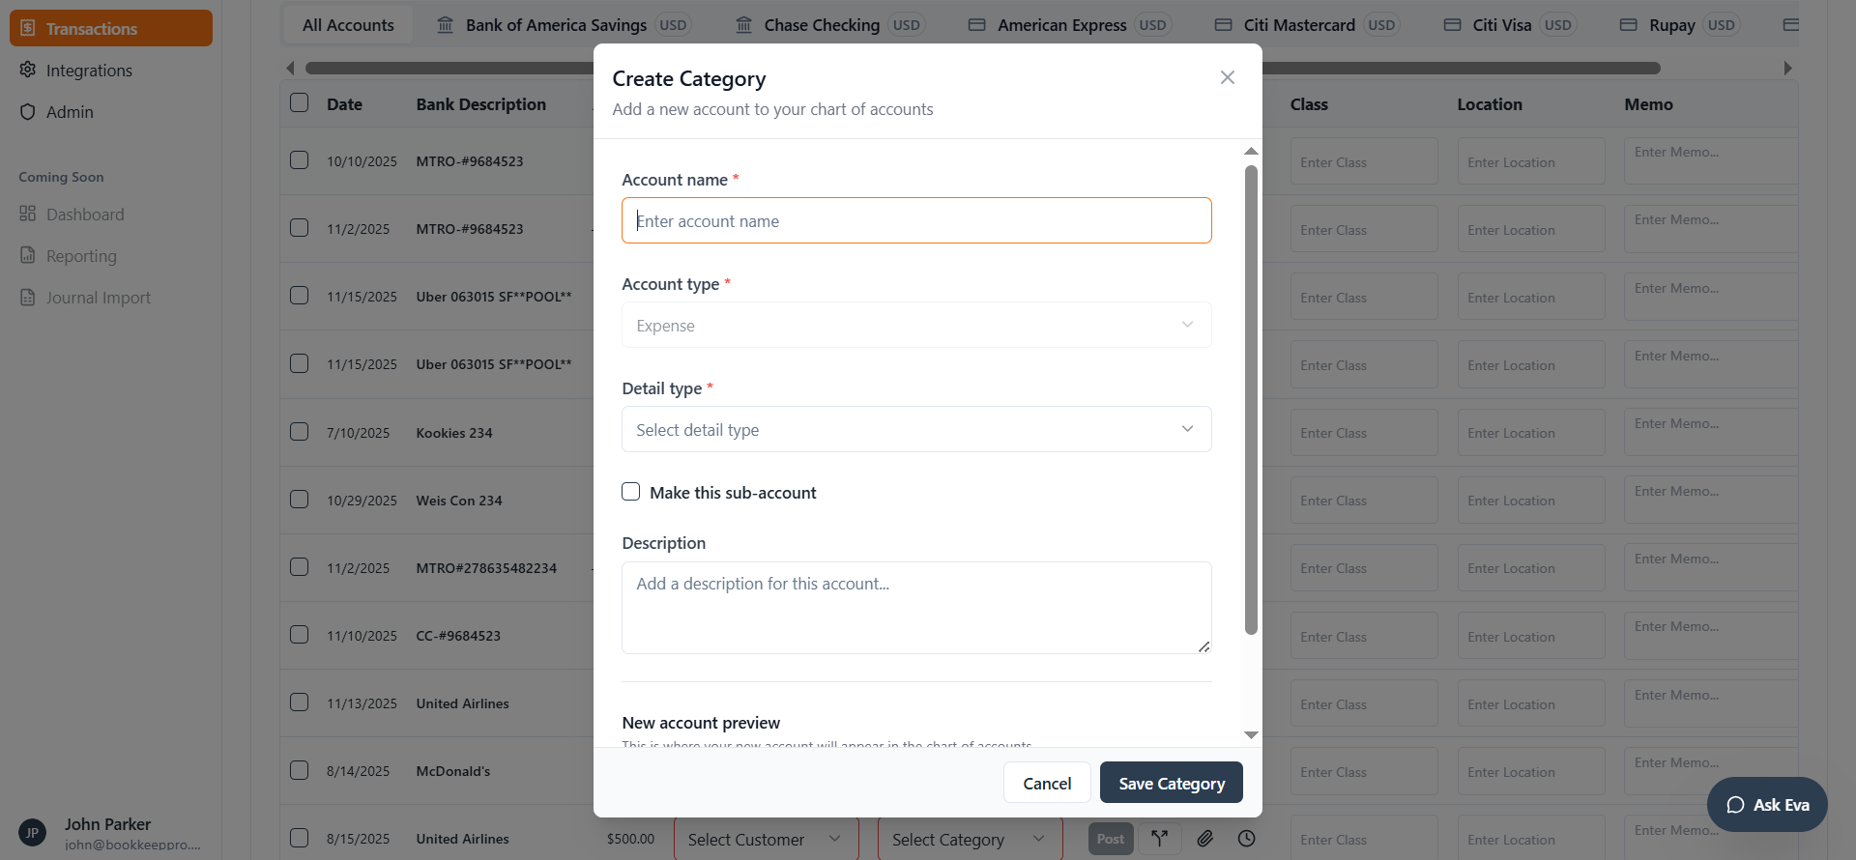
Task: Open the Detail type dropdown
Action: pyautogui.click(x=915, y=429)
